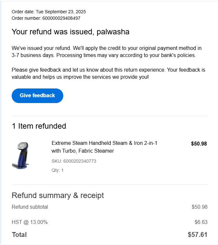This screenshot has width=218, height=245.
Task: Click the '1 Item refunded' heading
Action: click(39, 126)
